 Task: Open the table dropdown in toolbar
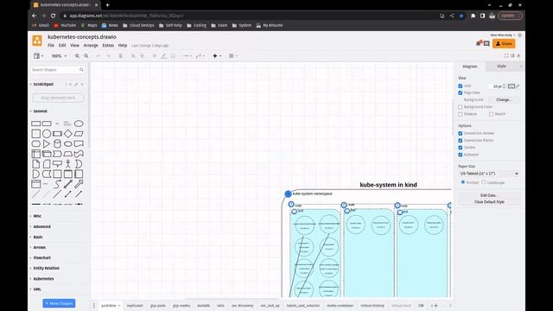click(233, 55)
